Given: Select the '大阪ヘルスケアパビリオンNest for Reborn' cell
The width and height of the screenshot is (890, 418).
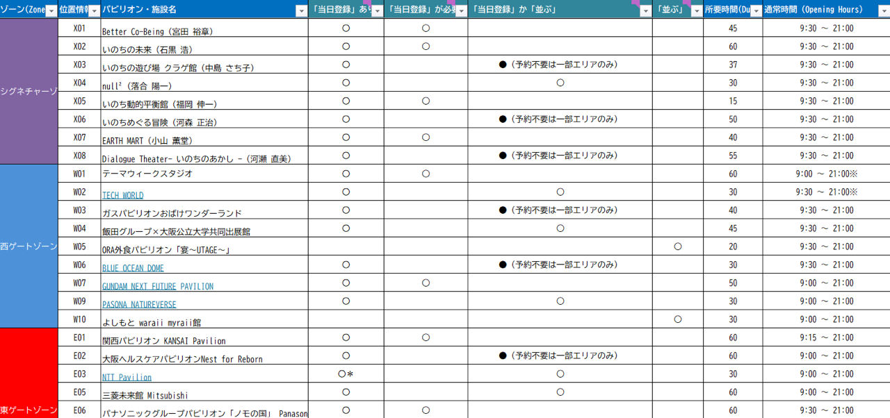Looking at the screenshot, I should tap(204, 356).
